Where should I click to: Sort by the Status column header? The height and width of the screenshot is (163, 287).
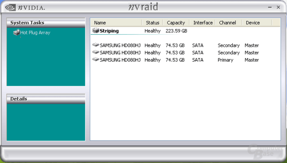[152, 23]
